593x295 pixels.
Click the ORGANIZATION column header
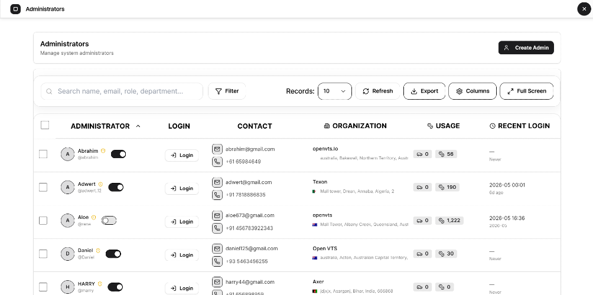355,126
